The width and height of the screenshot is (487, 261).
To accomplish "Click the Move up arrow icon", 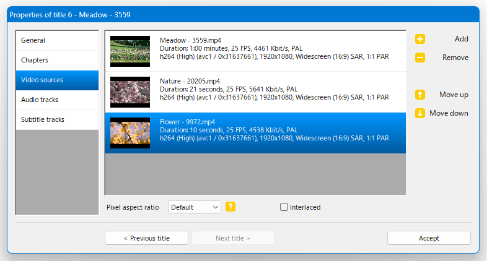I will coord(420,95).
